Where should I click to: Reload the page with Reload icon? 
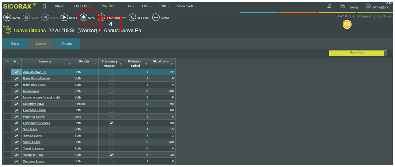[x=132, y=18]
